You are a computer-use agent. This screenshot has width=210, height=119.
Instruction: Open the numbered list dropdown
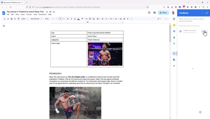tap(117, 19)
